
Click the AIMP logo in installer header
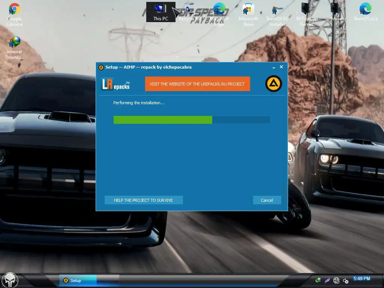coord(273,84)
